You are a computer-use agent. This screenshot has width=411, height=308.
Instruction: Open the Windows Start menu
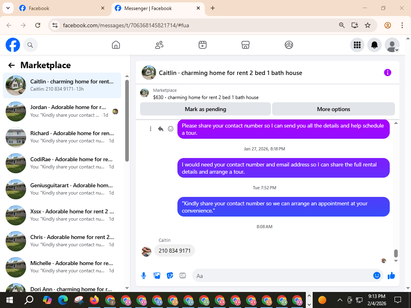click(x=10, y=300)
